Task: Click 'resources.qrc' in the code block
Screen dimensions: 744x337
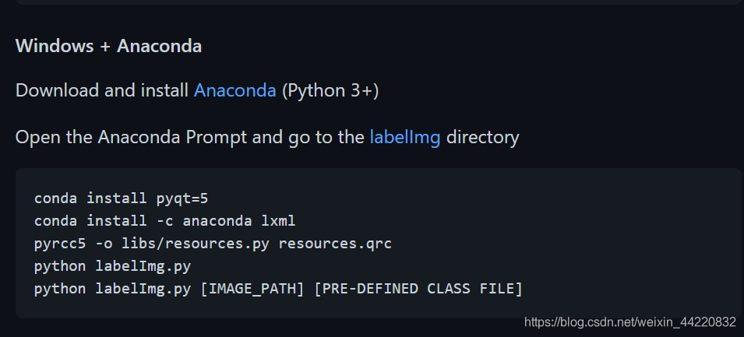Action: click(335, 244)
